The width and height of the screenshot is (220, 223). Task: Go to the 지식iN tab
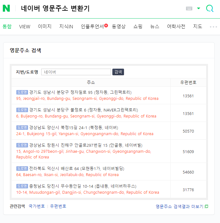[x=66, y=26]
